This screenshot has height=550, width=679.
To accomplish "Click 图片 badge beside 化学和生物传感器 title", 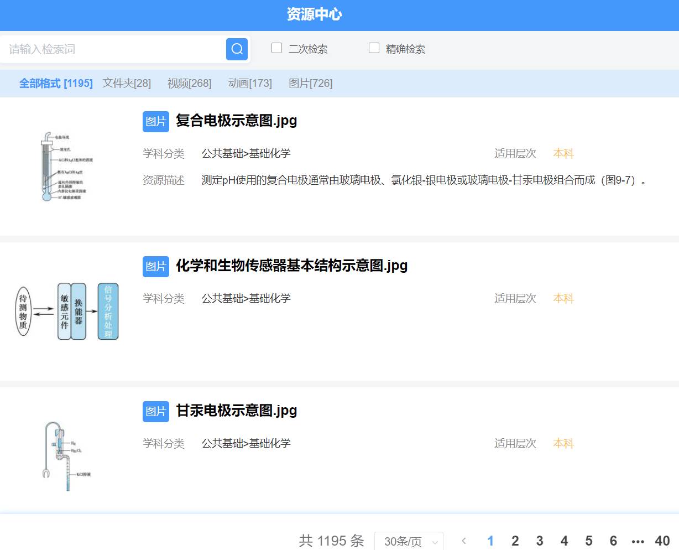I will coord(156,266).
